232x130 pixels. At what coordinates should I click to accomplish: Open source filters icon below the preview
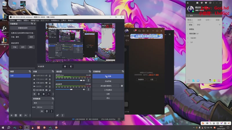(x=71, y=66)
